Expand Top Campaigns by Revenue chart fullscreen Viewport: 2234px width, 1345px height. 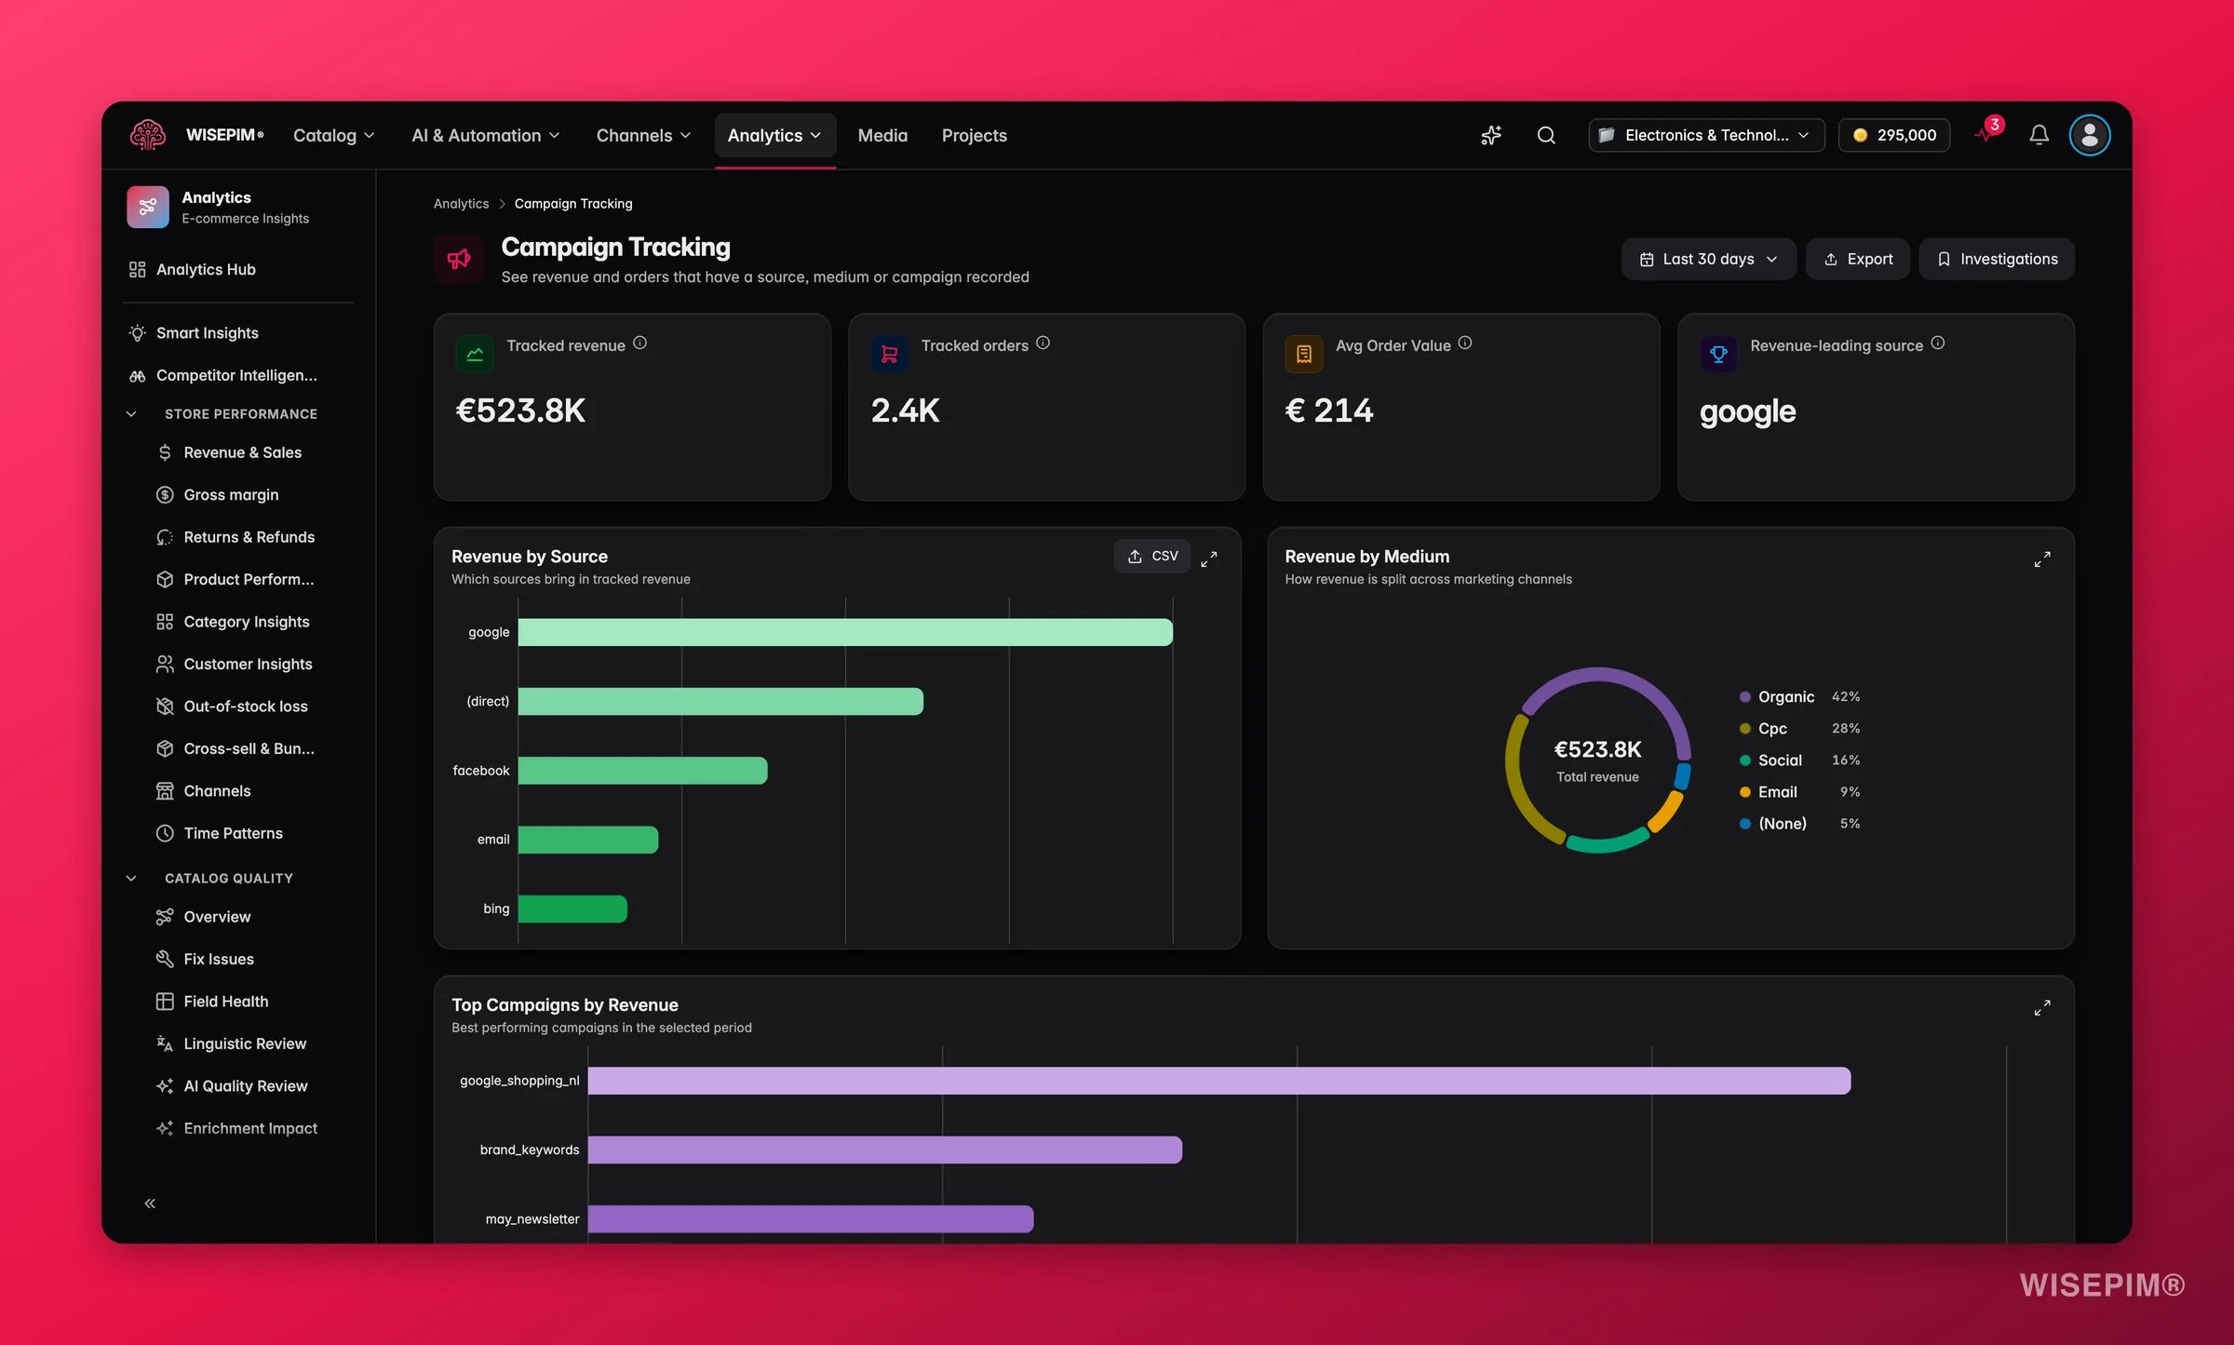point(2042,1007)
